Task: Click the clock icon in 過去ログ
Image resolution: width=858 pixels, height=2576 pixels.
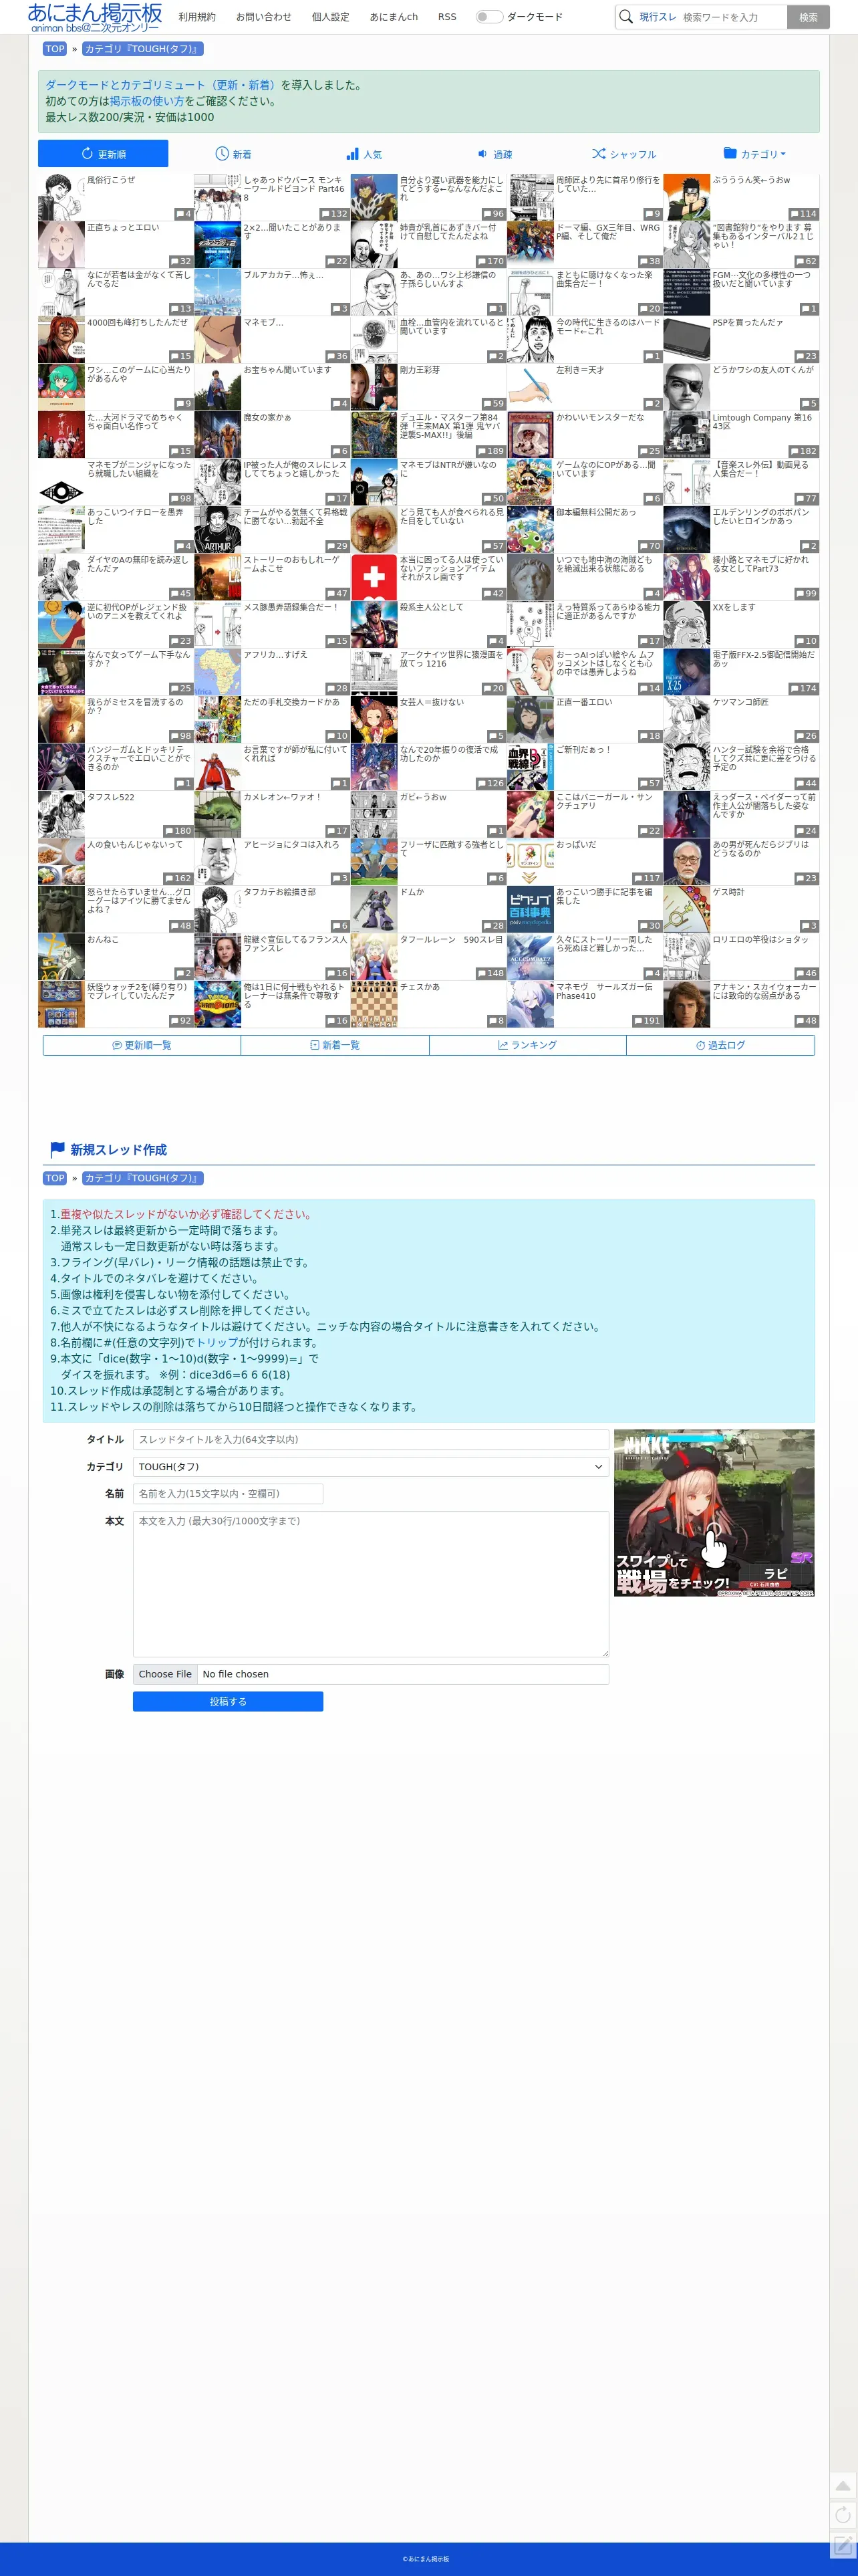Action: pyautogui.click(x=700, y=1045)
